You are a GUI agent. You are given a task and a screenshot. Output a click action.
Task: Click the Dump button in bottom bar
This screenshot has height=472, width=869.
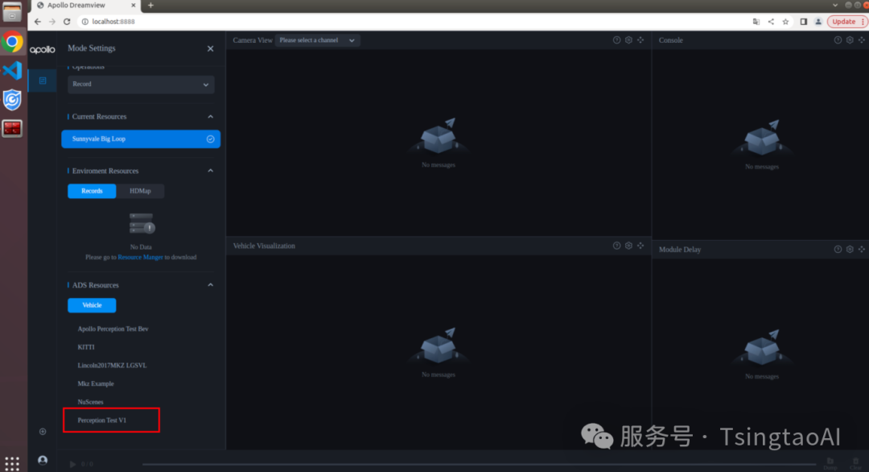pos(830,464)
